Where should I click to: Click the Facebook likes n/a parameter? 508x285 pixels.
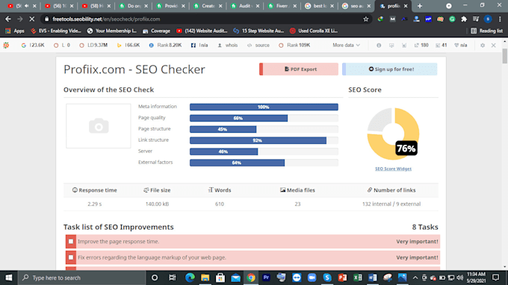199,46
